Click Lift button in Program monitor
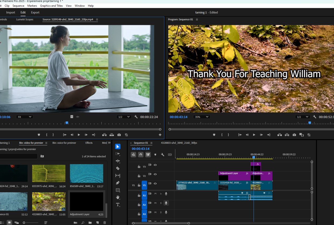The height and width of the screenshot is (225, 334). click(280, 135)
